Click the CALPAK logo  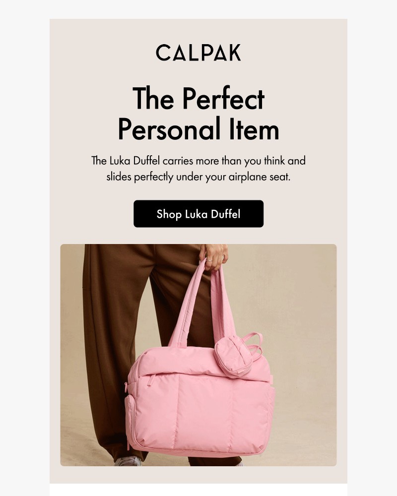pos(198,53)
